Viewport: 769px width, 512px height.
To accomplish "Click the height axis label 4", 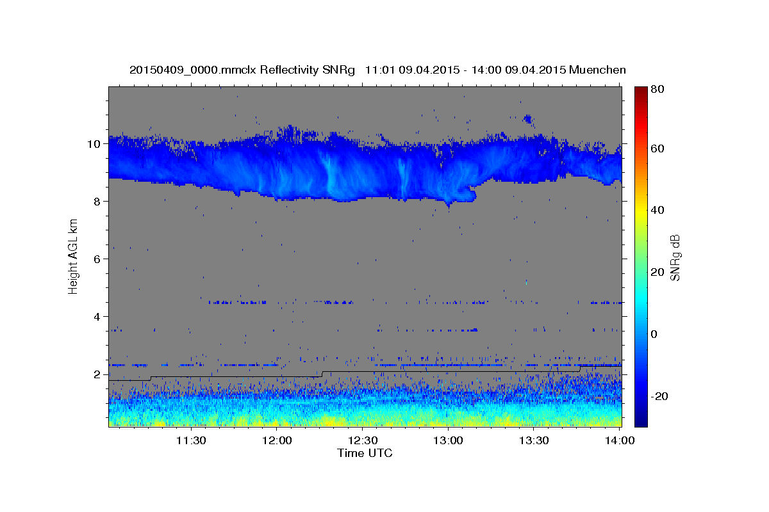I will coord(98,317).
